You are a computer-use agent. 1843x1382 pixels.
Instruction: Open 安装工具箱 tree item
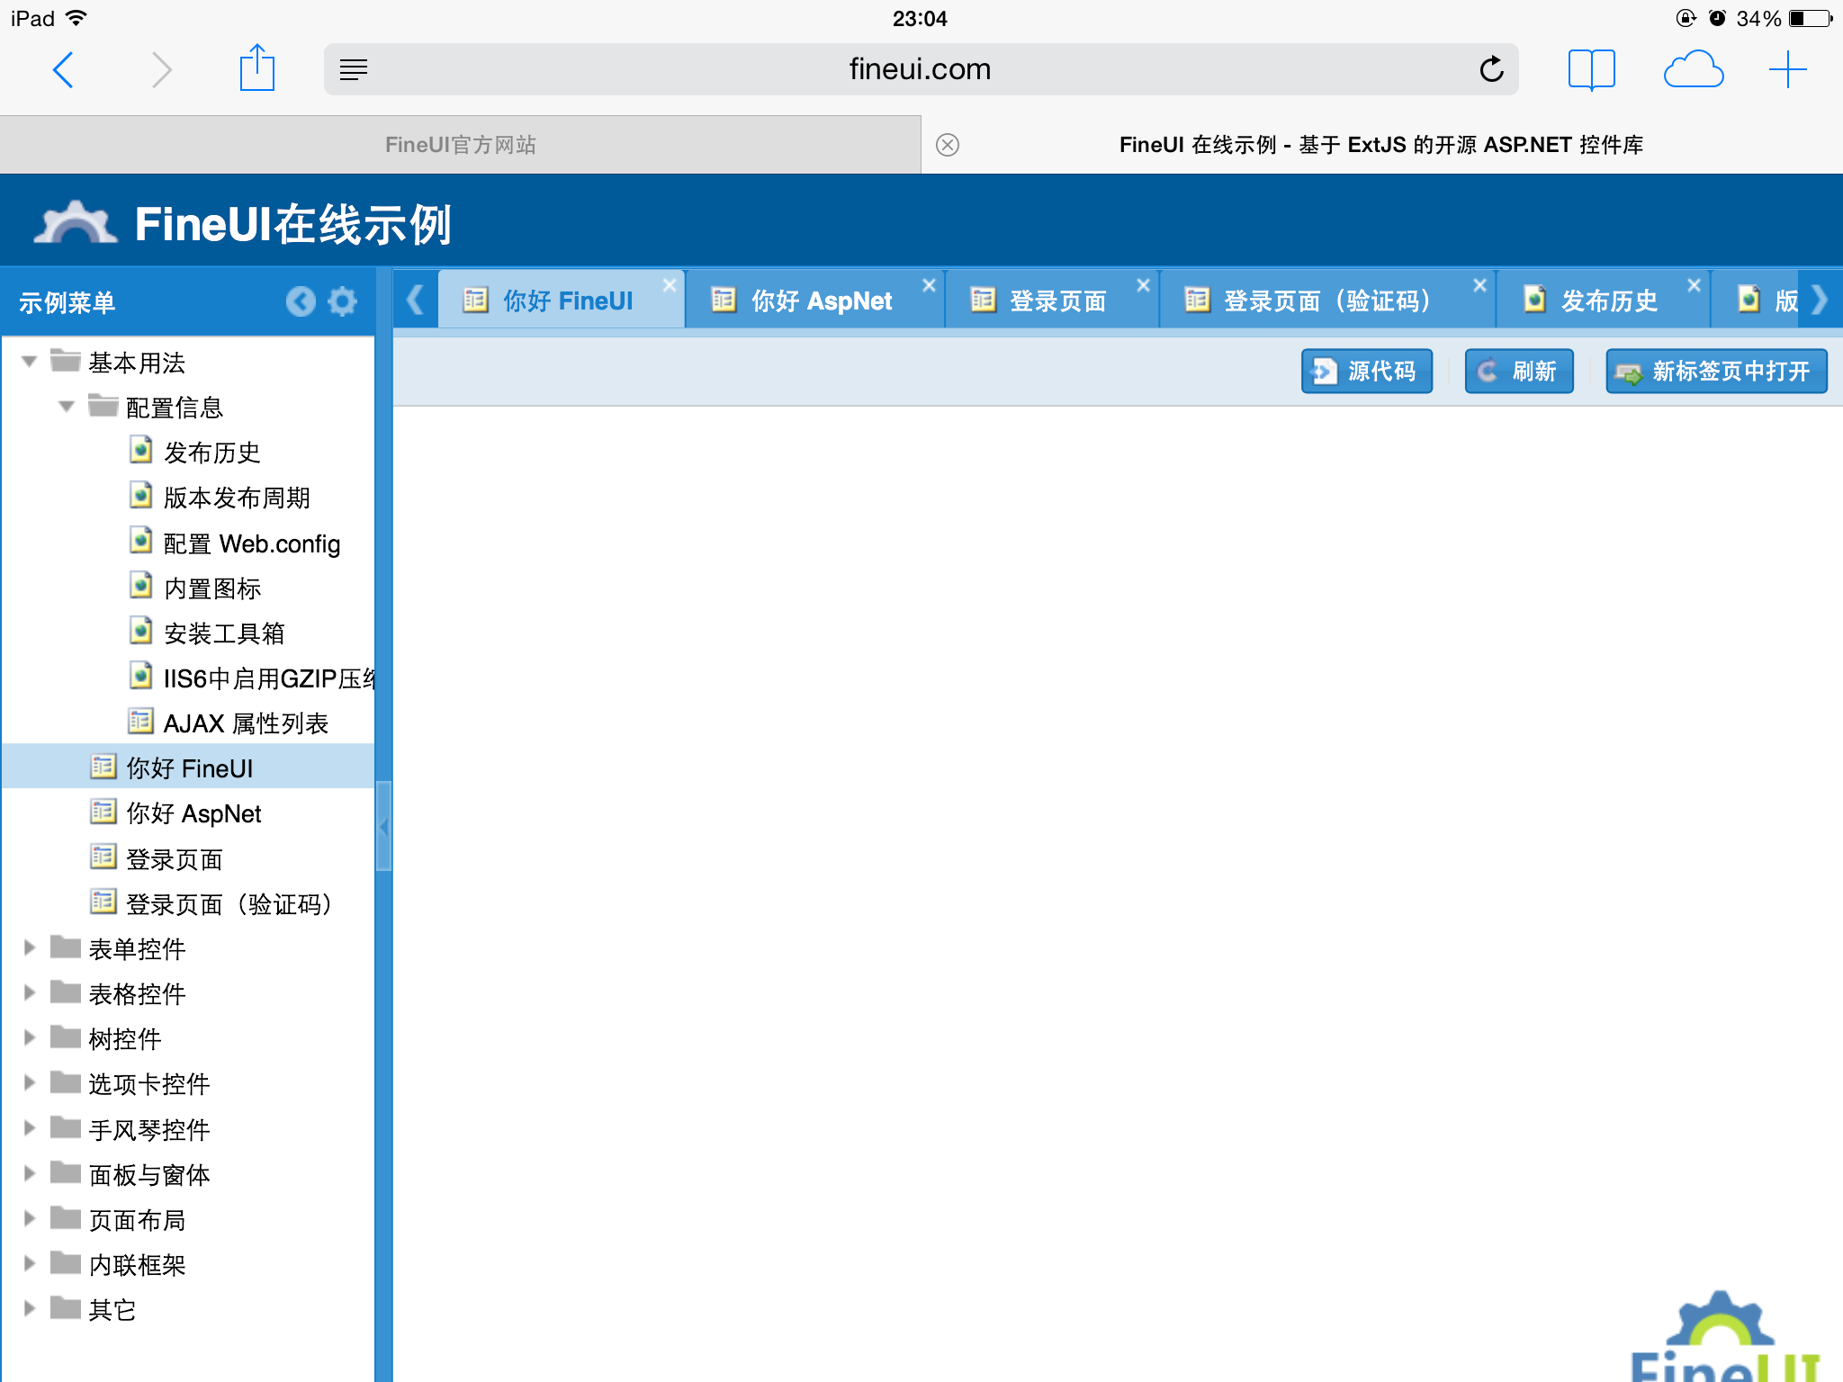pos(188,633)
